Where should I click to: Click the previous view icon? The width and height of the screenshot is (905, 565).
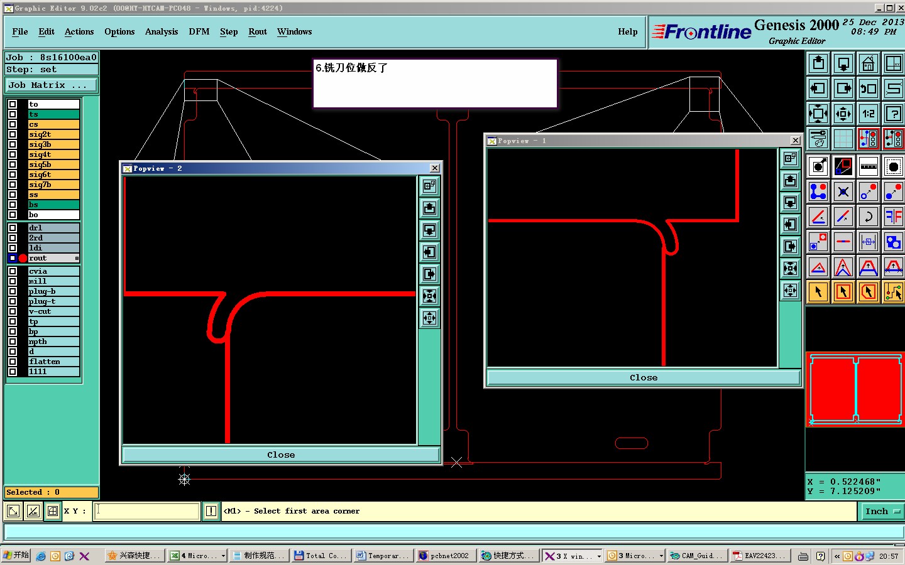tap(869, 89)
